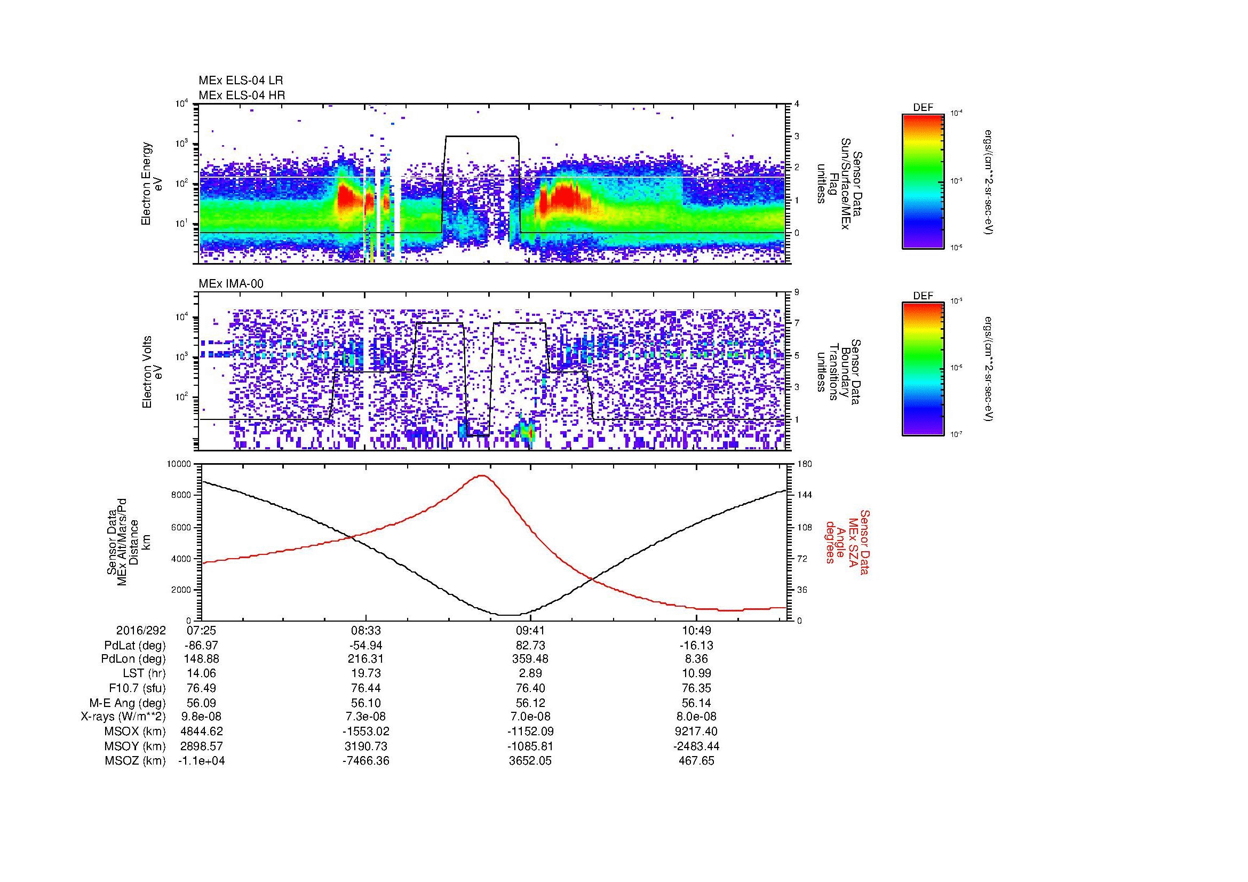The height and width of the screenshot is (882, 1248).
Task: Click the 'Sun/Surface/MEx Flag' axis label
Action: pyautogui.click(x=839, y=183)
